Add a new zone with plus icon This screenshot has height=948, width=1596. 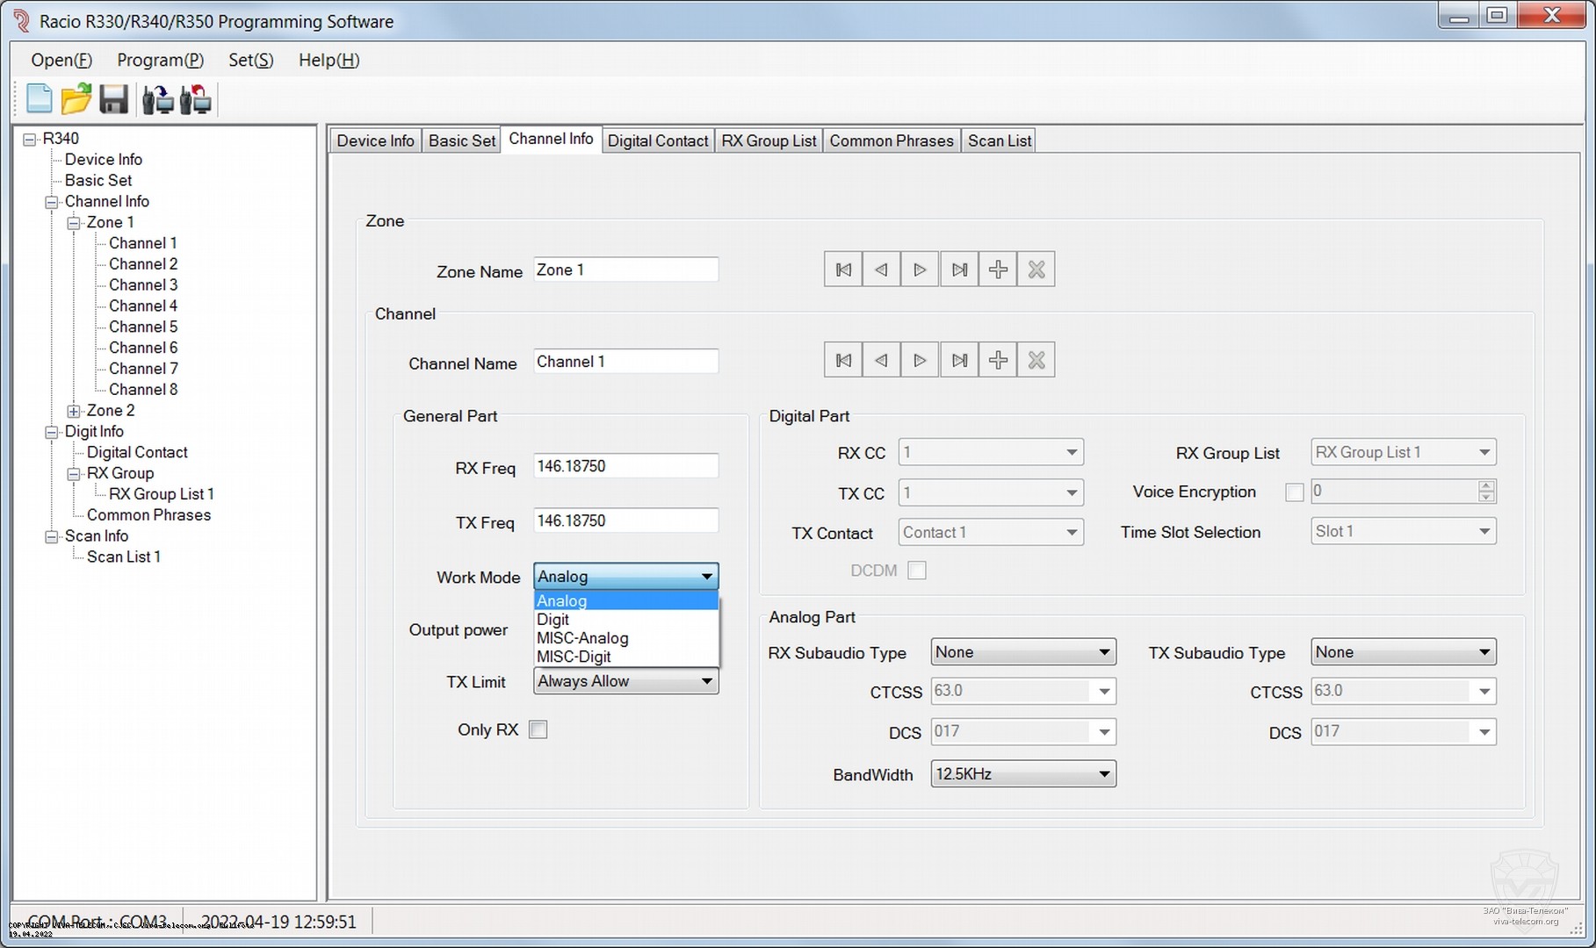point(998,269)
